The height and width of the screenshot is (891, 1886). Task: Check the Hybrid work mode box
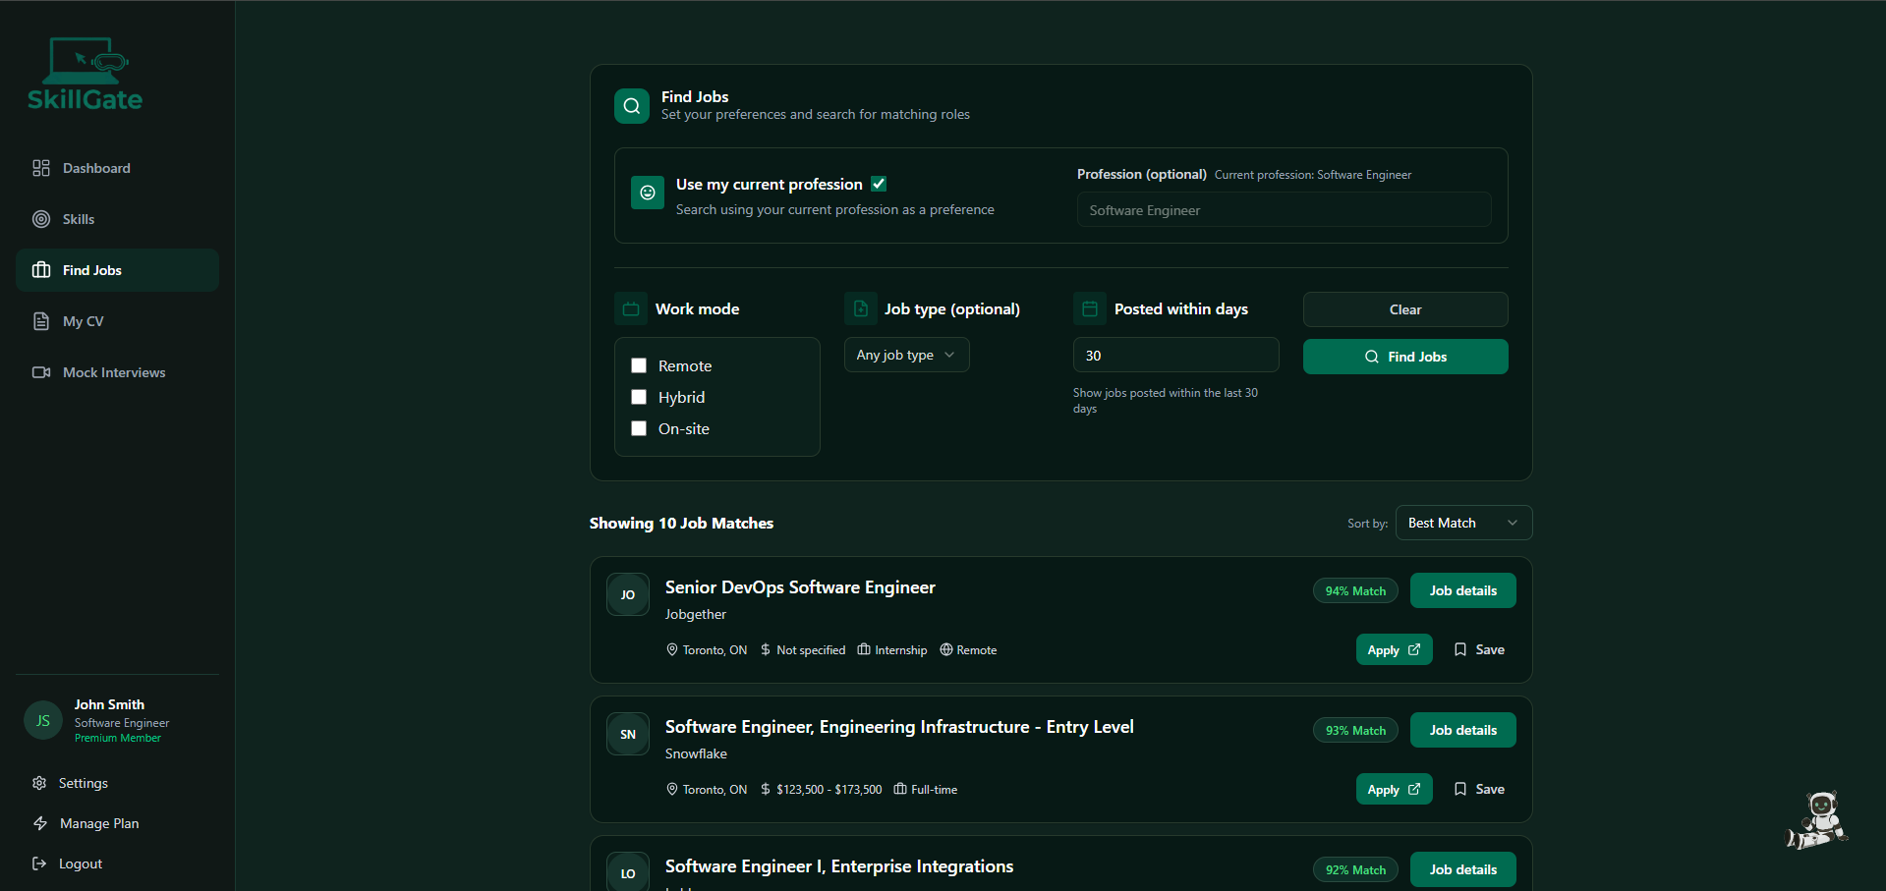point(639,397)
